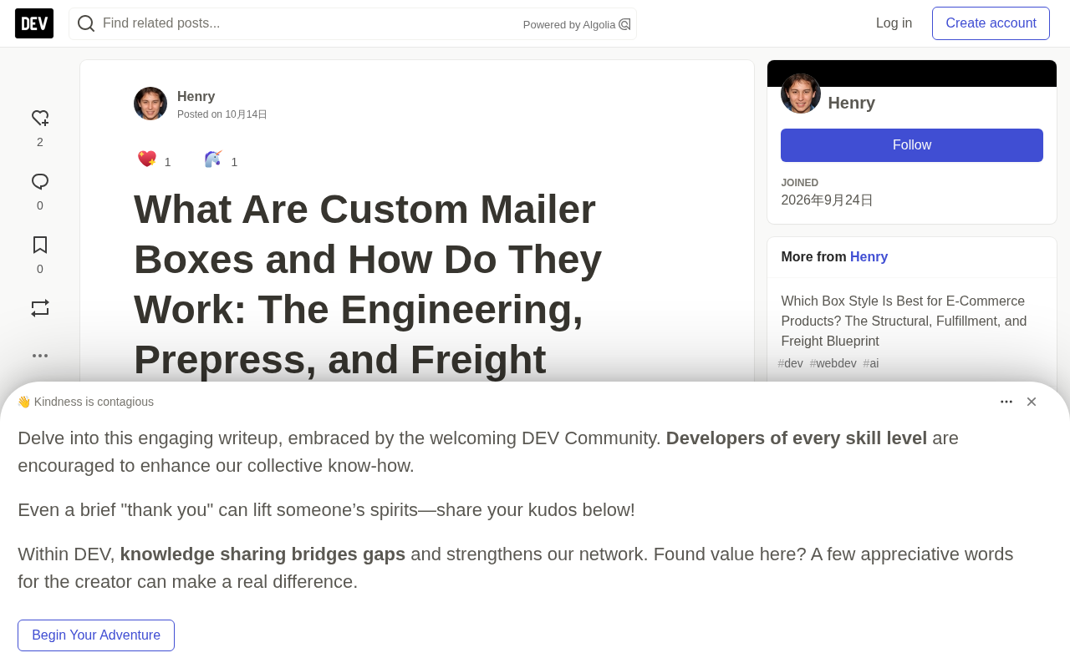Click the DEV logo
The image size is (1070, 668).
pos(34,23)
